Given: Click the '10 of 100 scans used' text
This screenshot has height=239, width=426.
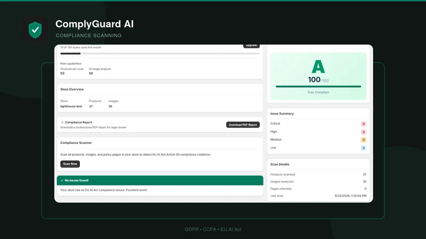Looking at the screenshot, I should 81,47.
